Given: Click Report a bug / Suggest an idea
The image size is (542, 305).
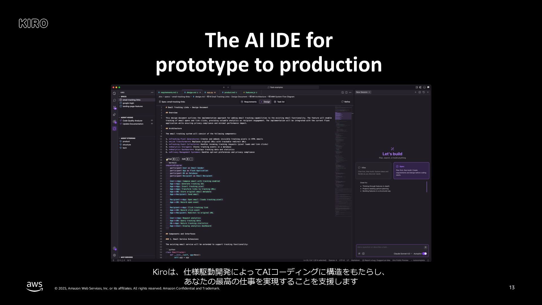Looking at the screenshot, I should pos(376,260).
